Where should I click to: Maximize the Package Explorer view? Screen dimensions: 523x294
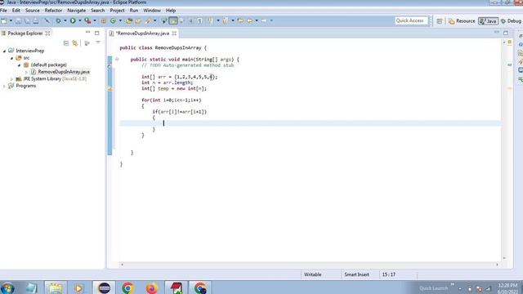(96, 33)
